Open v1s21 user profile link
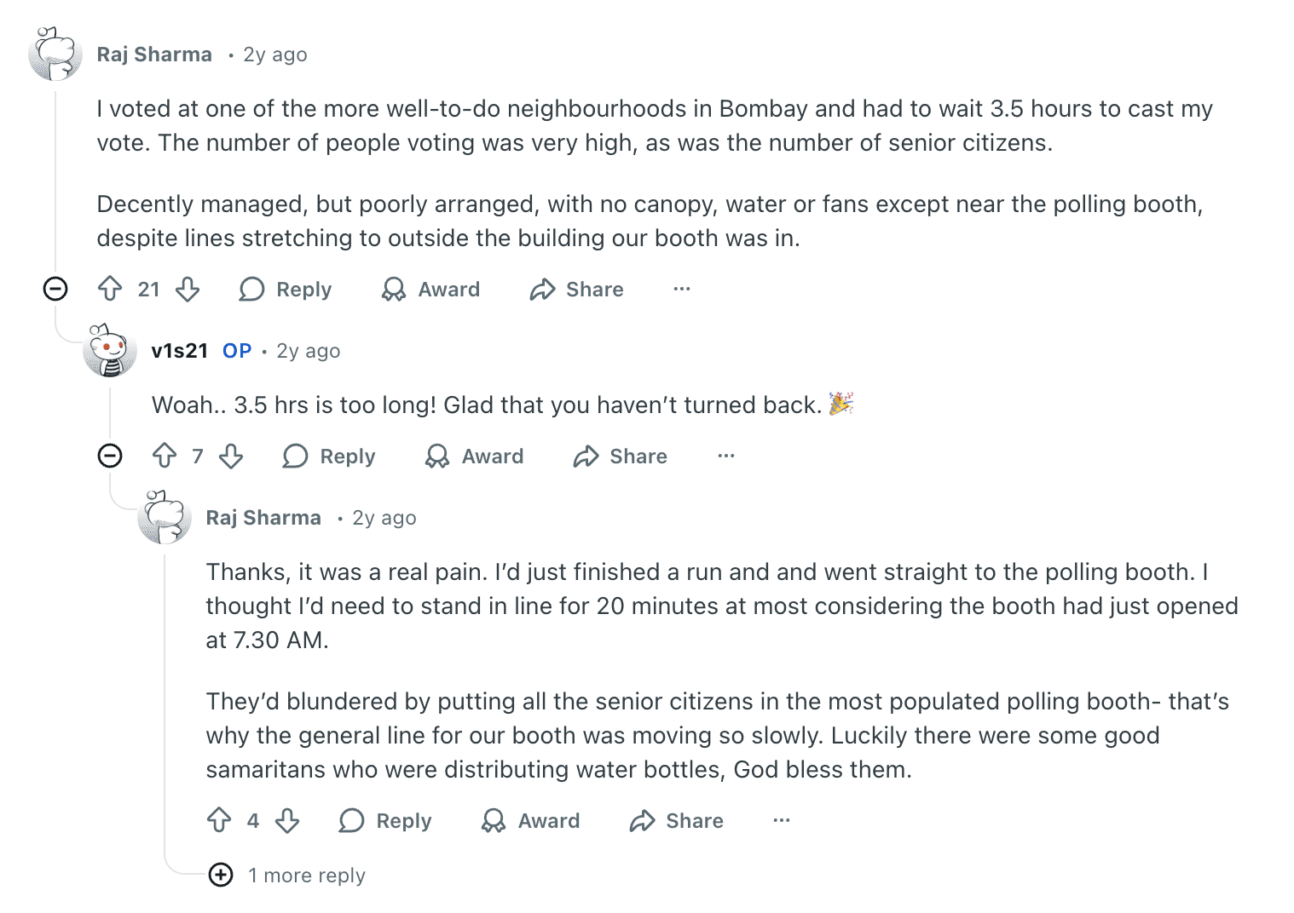This screenshot has width=1294, height=913. coord(180,351)
